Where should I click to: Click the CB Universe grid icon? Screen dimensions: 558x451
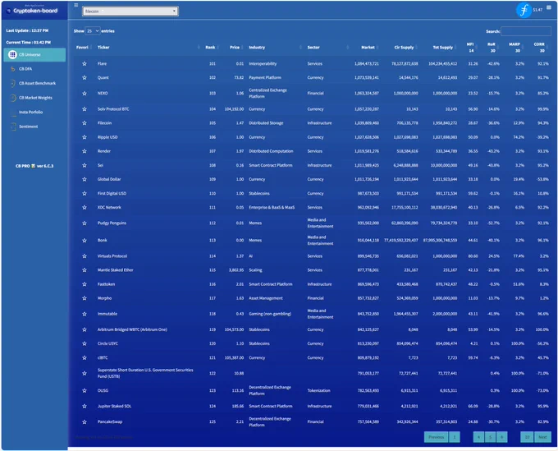12,54
